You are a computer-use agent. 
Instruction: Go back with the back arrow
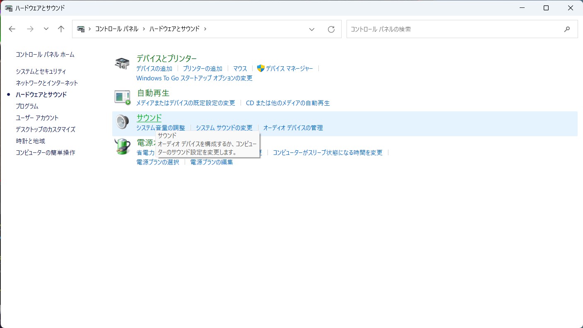pos(12,29)
